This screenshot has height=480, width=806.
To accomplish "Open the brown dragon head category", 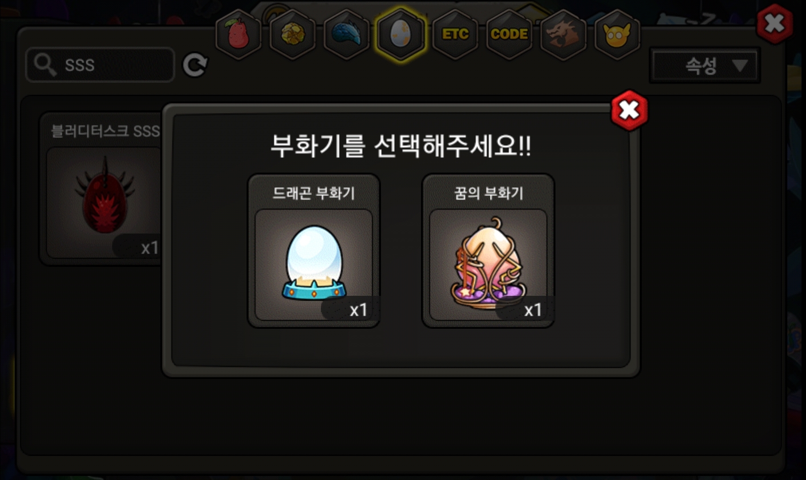I will point(563,34).
